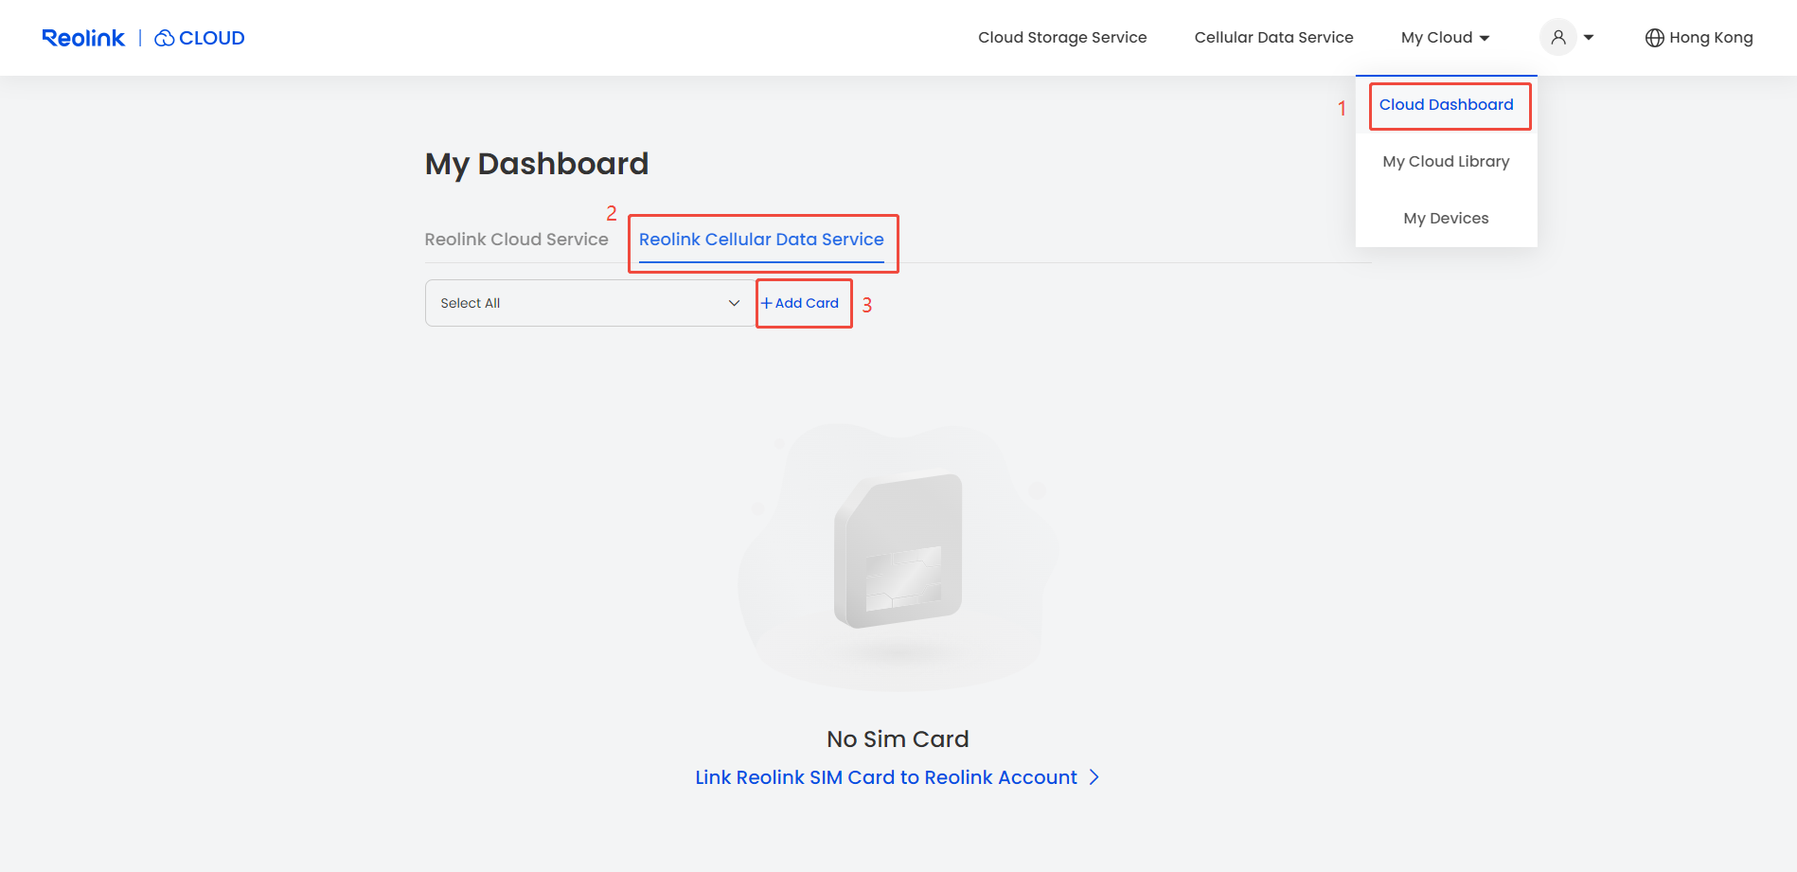Click the CLOUD logo with cloud icon
The image size is (1797, 872).
click(x=199, y=38)
